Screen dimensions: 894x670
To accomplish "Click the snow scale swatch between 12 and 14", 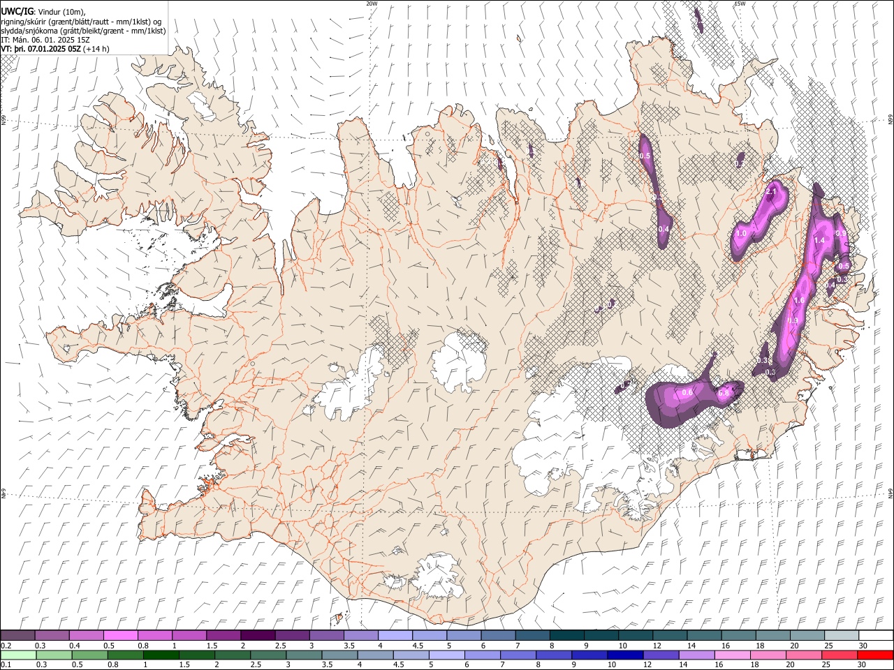I will pyautogui.click(x=670, y=635).
